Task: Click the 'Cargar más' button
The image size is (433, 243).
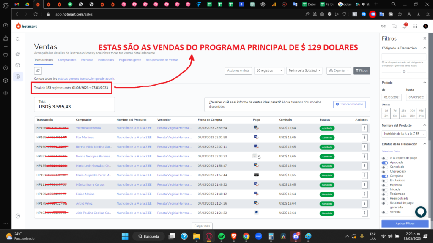Action: (202, 226)
